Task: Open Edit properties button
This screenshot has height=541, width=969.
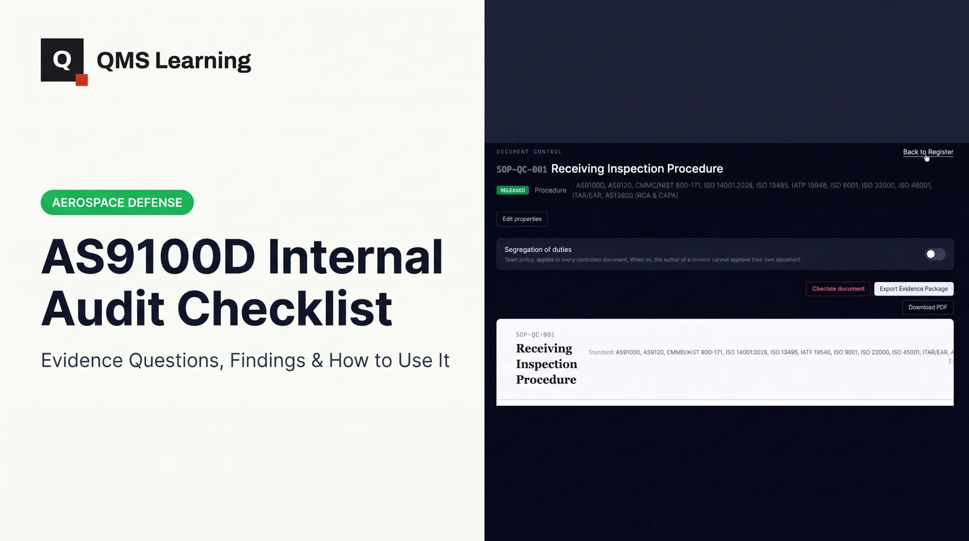Action: pos(522,219)
